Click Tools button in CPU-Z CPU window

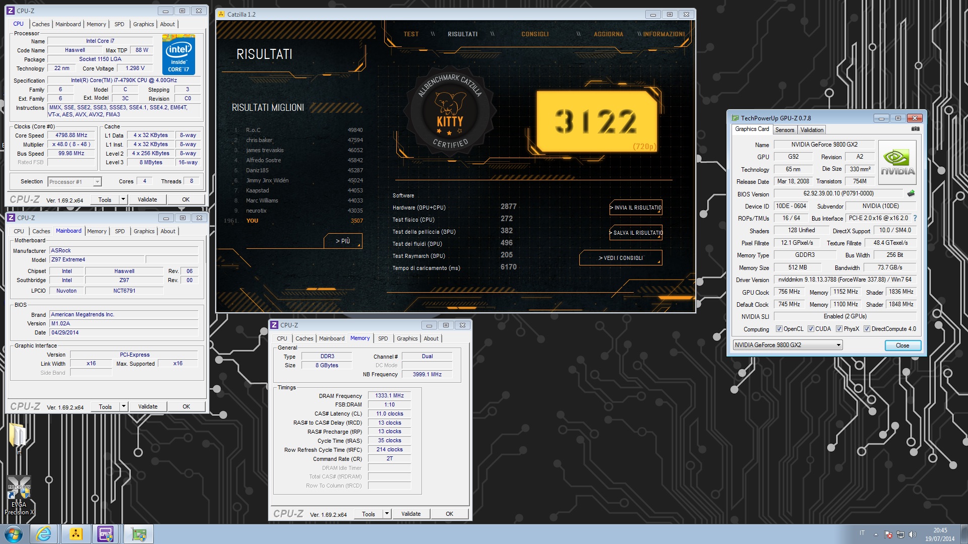pyautogui.click(x=105, y=199)
